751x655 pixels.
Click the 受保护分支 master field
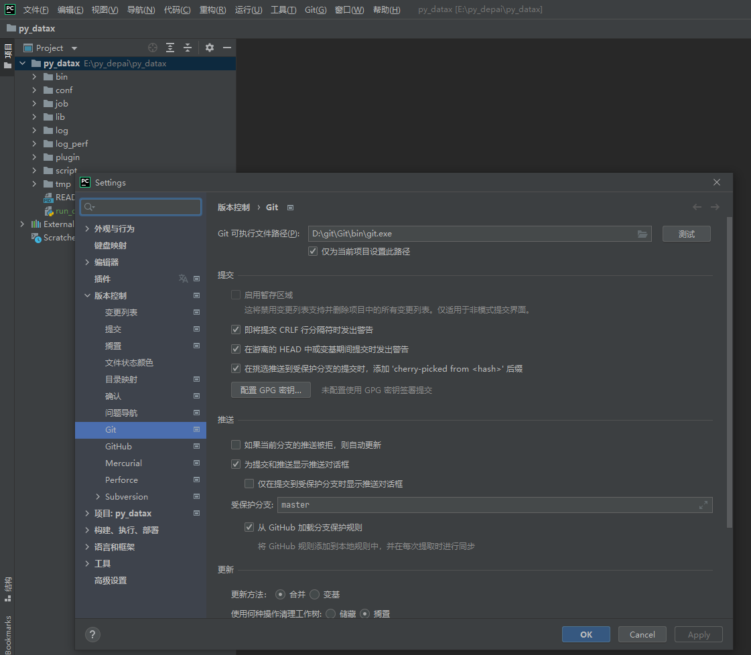[495, 505]
